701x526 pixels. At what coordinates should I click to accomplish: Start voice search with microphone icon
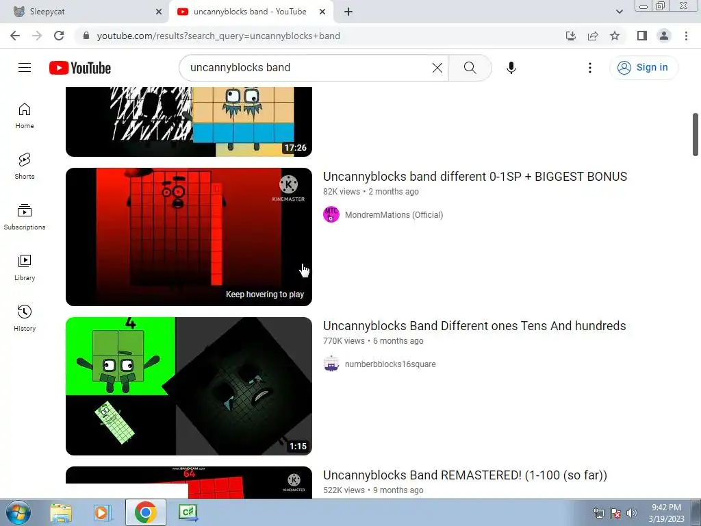tap(511, 68)
